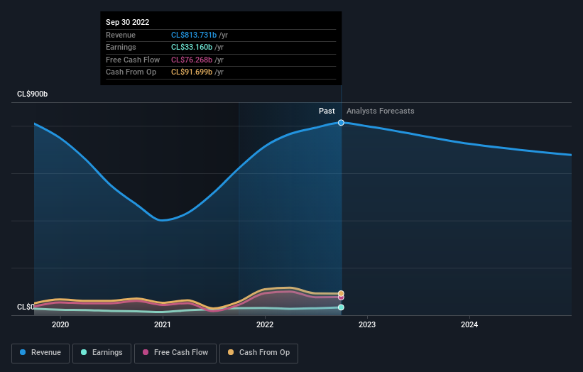583x372 pixels.
Task: Click the CL$0 axis label
Action: pos(26,307)
